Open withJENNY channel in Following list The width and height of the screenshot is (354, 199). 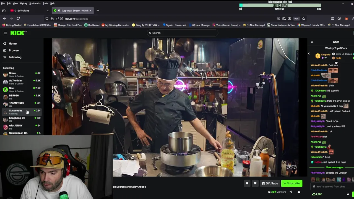point(22,127)
